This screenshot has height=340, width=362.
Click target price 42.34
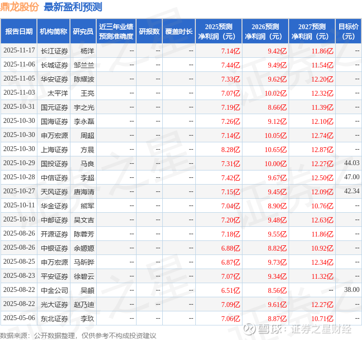352,191
